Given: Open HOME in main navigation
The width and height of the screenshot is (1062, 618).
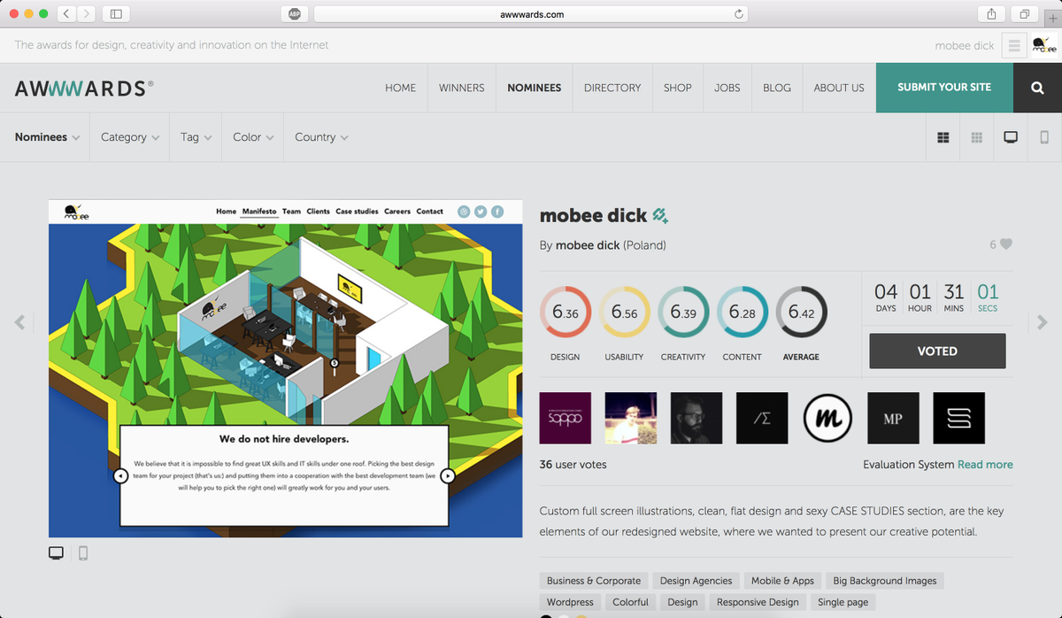Looking at the screenshot, I should (x=400, y=88).
